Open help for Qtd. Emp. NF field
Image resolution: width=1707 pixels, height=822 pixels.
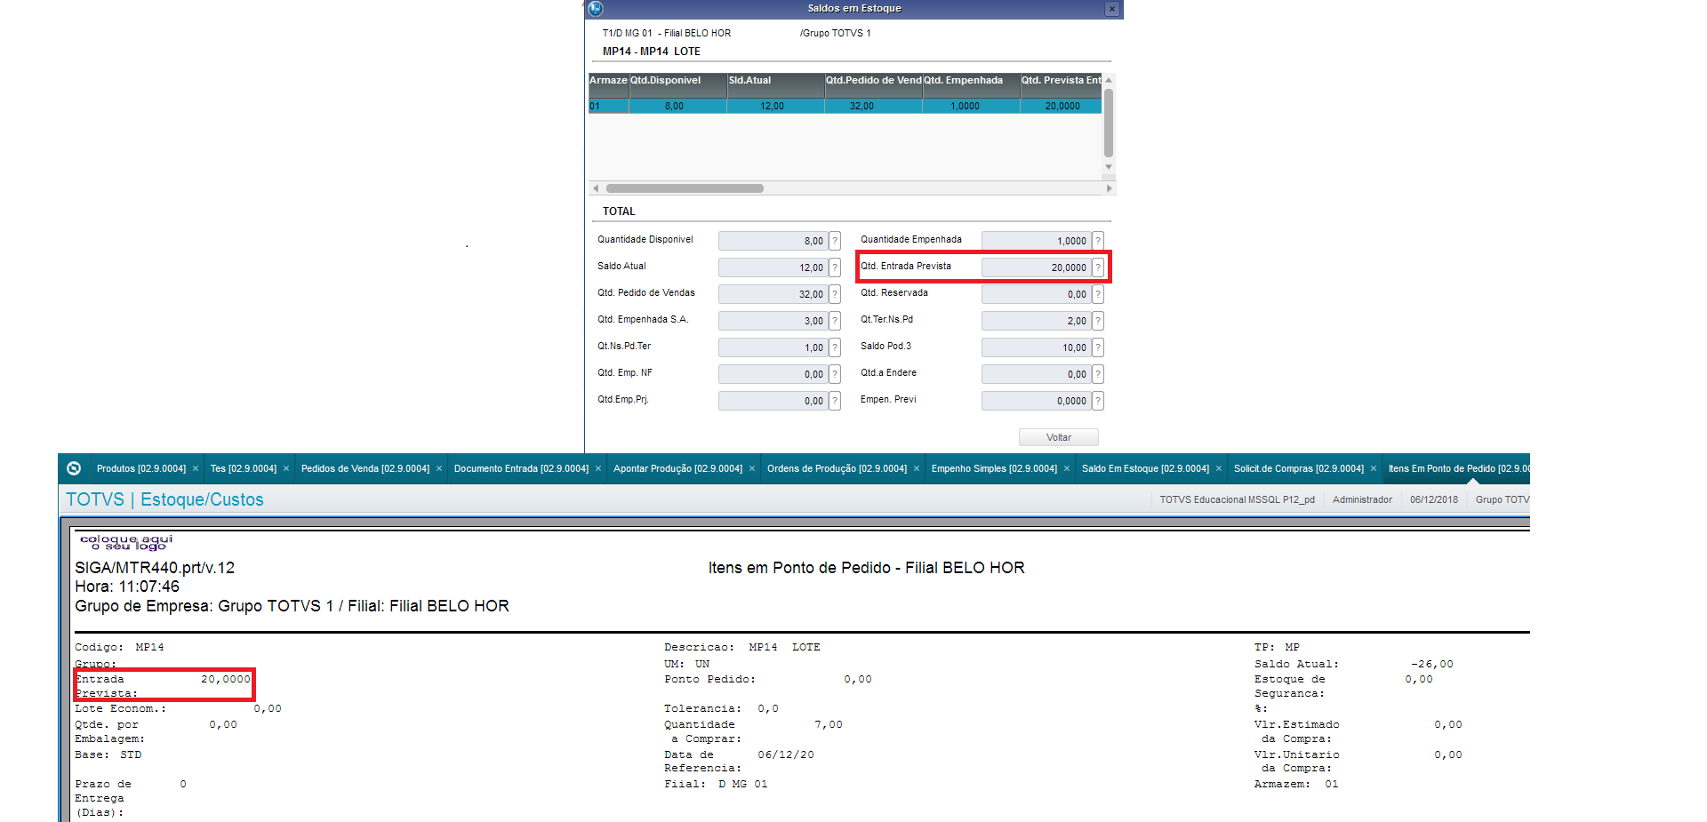pyautogui.click(x=835, y=374)
